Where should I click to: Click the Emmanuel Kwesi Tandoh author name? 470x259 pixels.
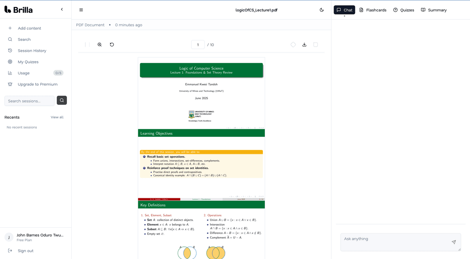coord(201,84)
